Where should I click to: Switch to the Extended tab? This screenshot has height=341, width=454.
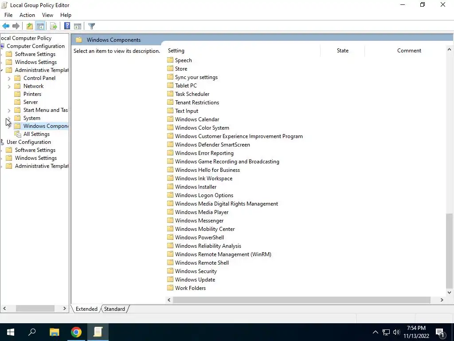(86, 309)
